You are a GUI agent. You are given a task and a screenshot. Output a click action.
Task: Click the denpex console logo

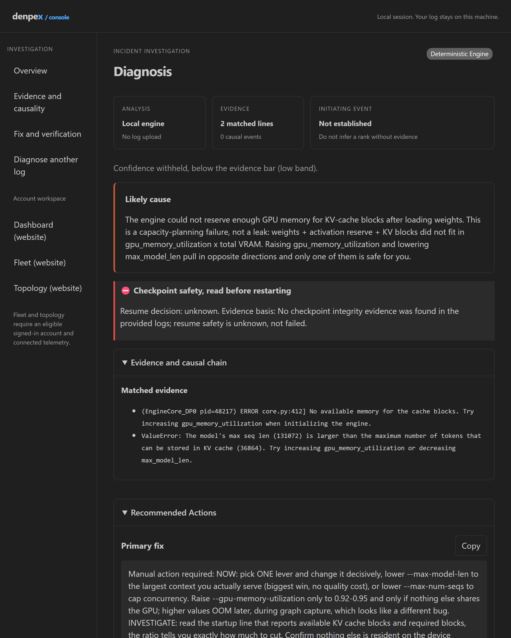coord(41,17)
